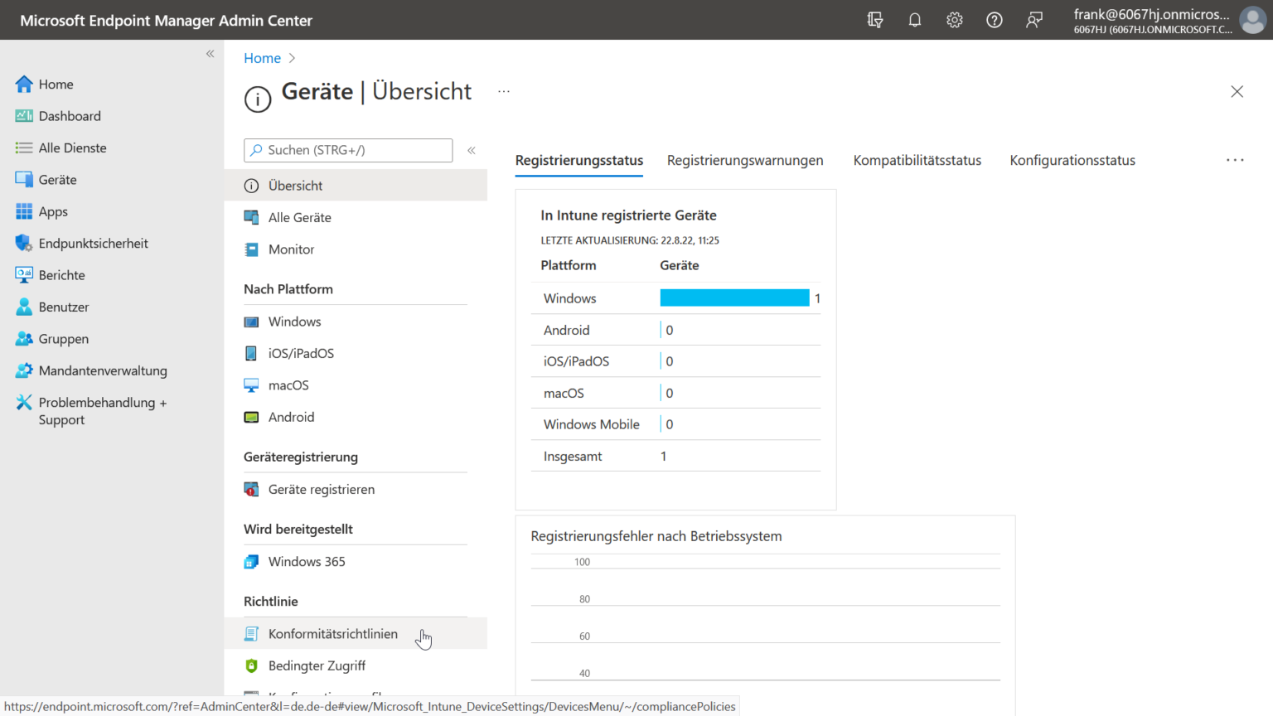Open the Registrierungswarnungen tab
This screenshot has height=716, width=1273.
click(744, 160)
